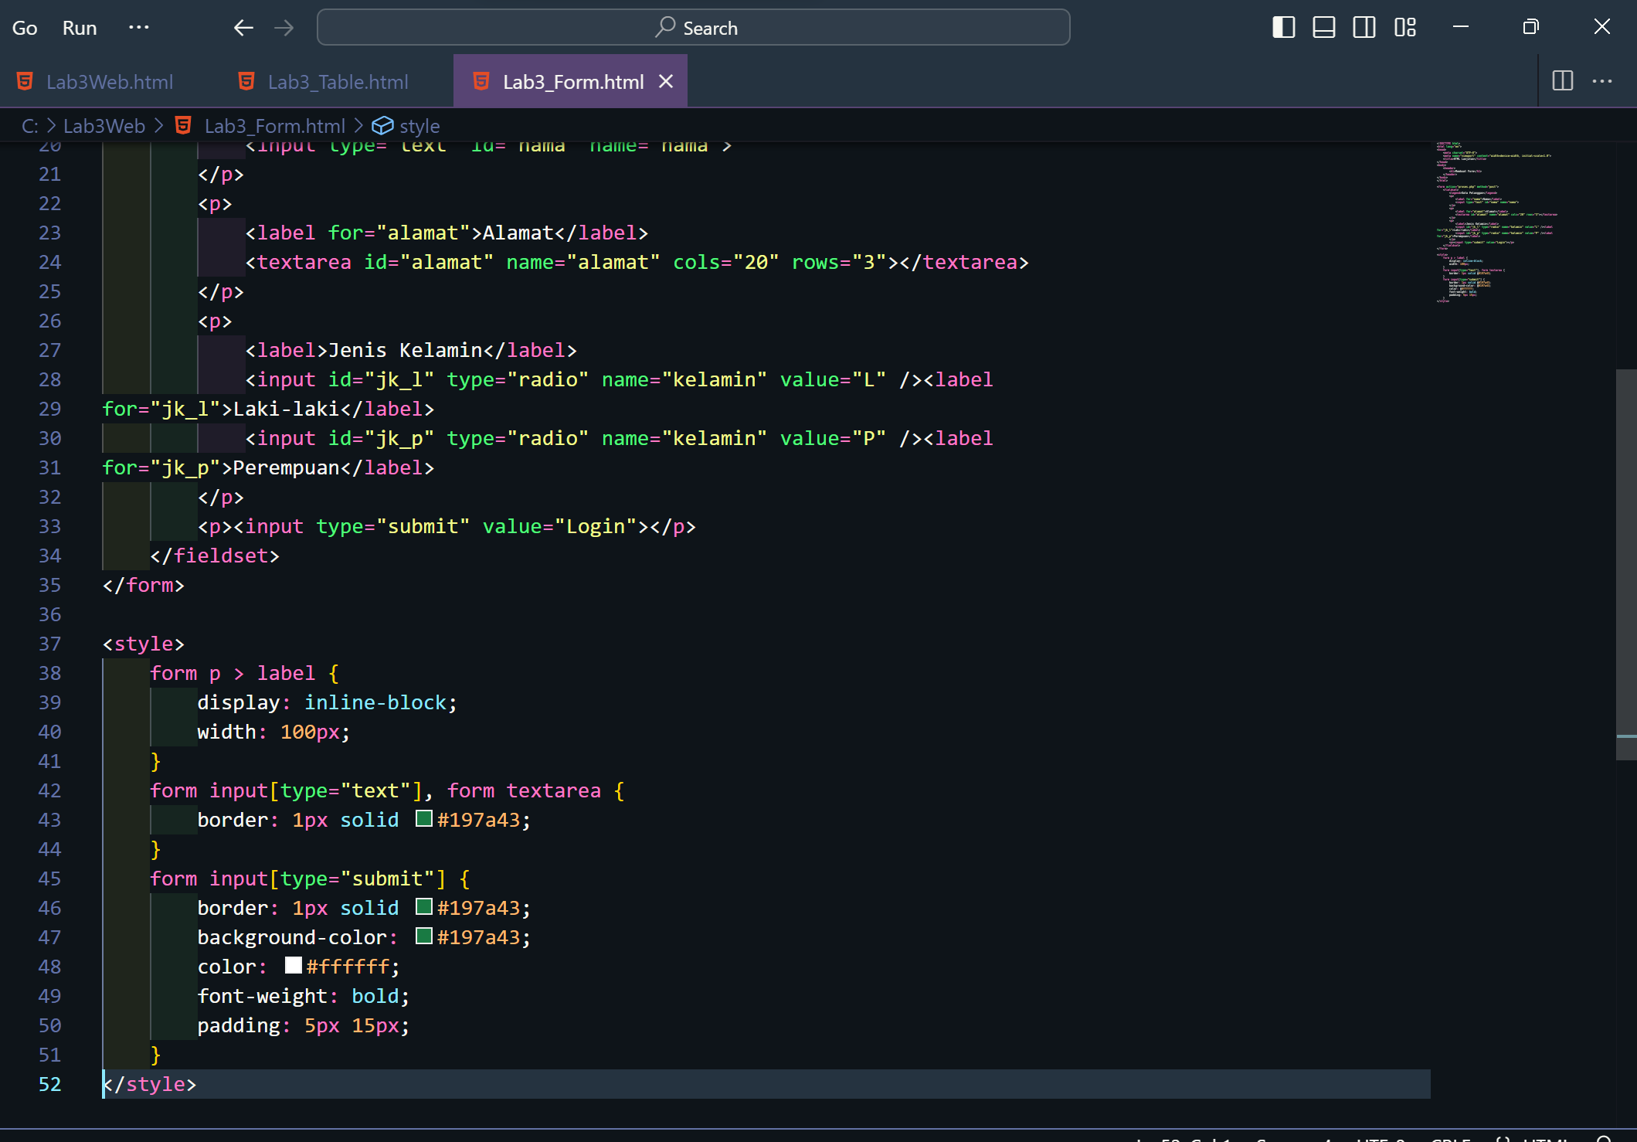Click the HTML file icon on Lab3_Form.html tab

pos(481,80)
